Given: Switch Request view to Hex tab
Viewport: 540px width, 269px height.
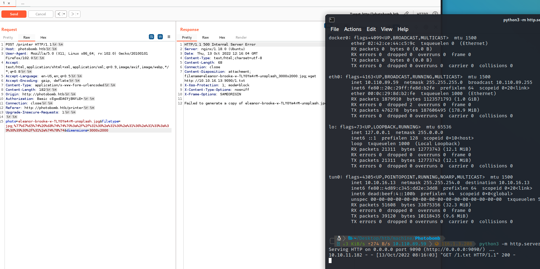Looking at the screenshot, I should point(43,37).
